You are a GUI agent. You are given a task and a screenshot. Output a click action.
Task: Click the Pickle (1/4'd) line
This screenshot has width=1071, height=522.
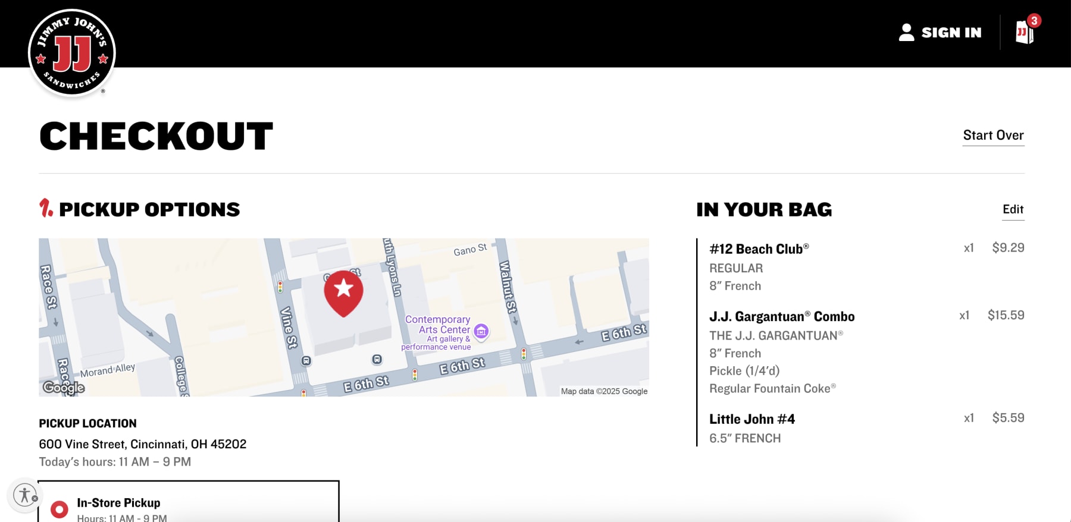coord(744,371)
